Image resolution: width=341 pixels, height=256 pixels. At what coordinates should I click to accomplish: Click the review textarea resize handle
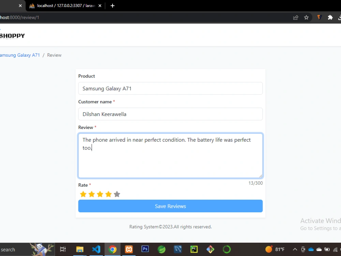[261, 176]
